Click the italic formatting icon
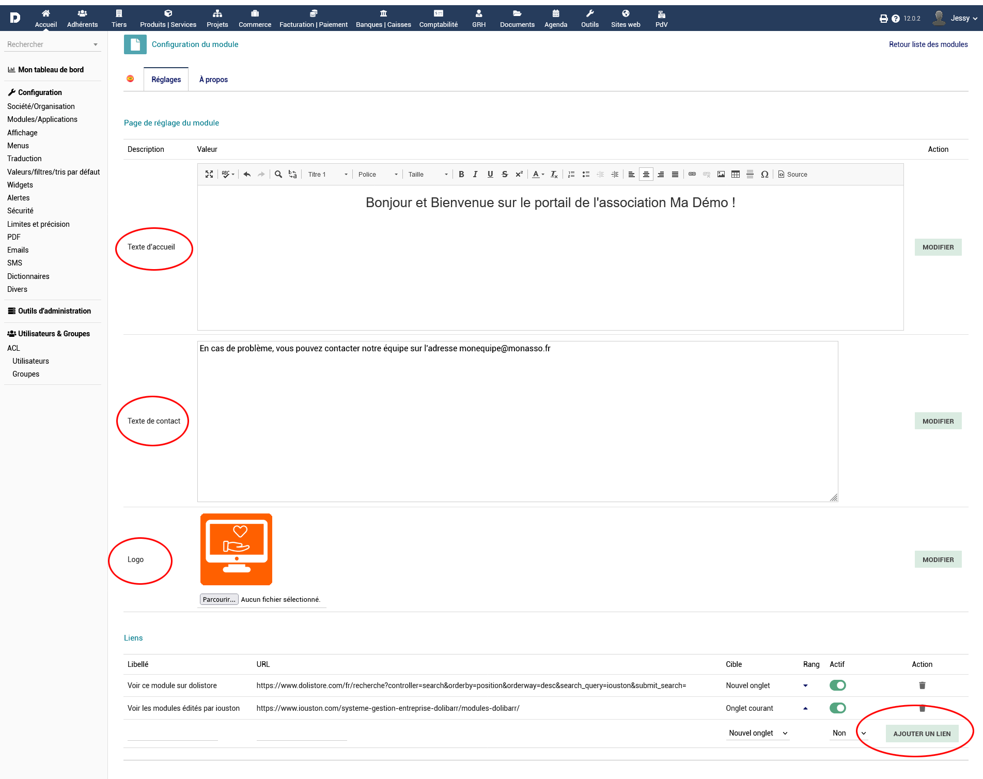This screenshot has height=779, width=983. click(475, 175)
